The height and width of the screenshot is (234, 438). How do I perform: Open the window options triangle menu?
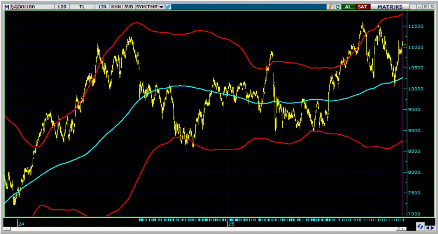(x=413, y=7)
